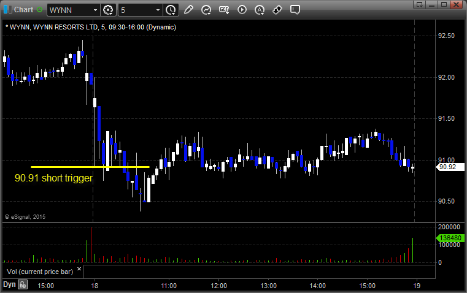Open the time template clock menu
467x293 pixels.
pos(171,10)
